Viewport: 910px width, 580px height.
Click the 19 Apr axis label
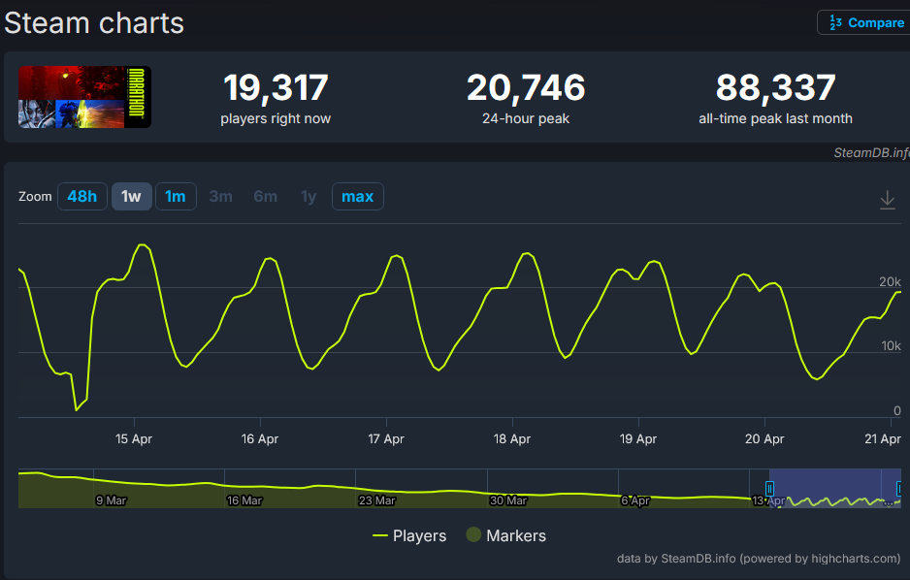click(x=637, y=439)
